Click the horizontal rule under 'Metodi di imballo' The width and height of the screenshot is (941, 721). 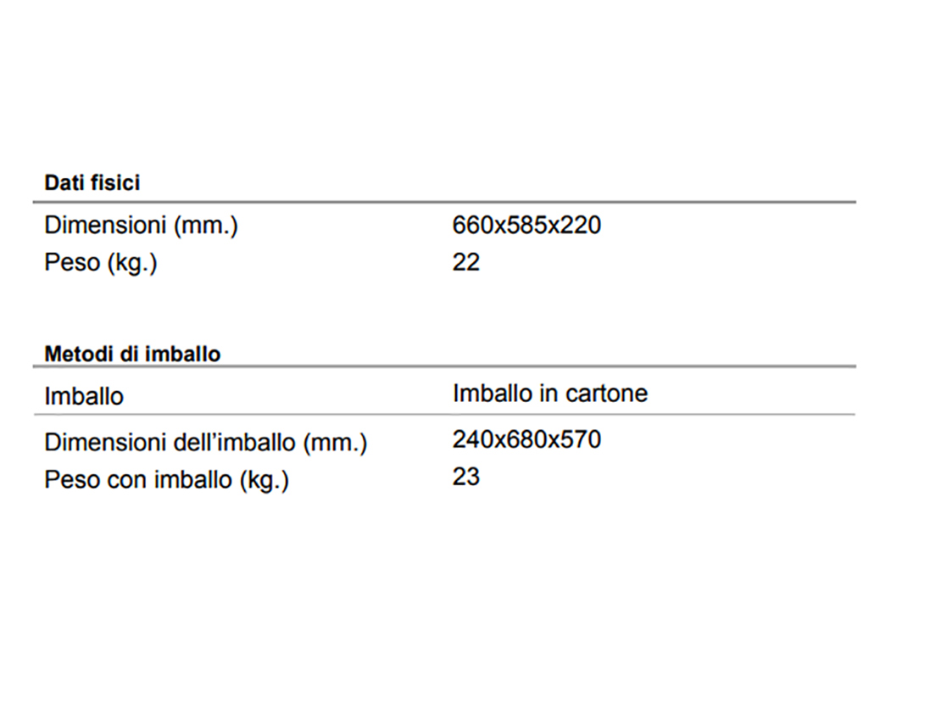[x=444, y=366]
